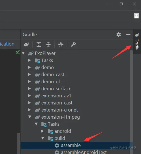This screenshot has width=141, height=154.
Task: Select the extension-cronet module label
Action: point(59,110)
